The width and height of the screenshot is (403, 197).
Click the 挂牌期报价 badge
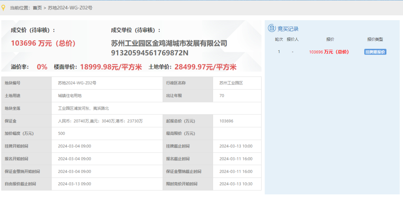[375, 52]
